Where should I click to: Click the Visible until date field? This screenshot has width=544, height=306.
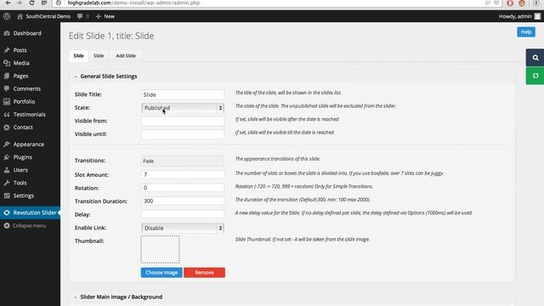pos(183,134)
